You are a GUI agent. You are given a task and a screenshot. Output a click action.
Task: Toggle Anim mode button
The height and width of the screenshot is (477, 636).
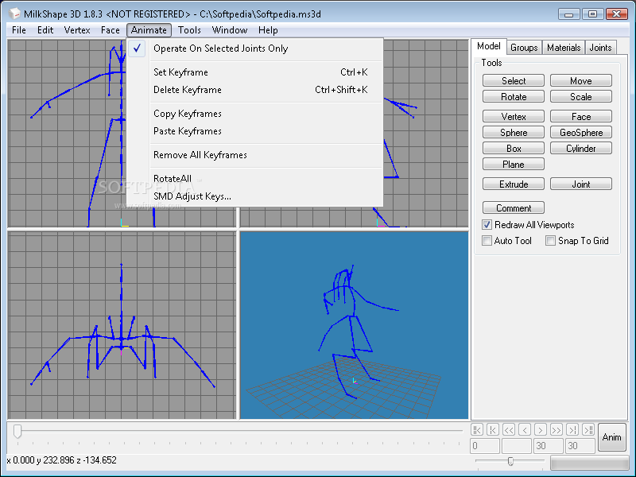[x=611, y=437]
